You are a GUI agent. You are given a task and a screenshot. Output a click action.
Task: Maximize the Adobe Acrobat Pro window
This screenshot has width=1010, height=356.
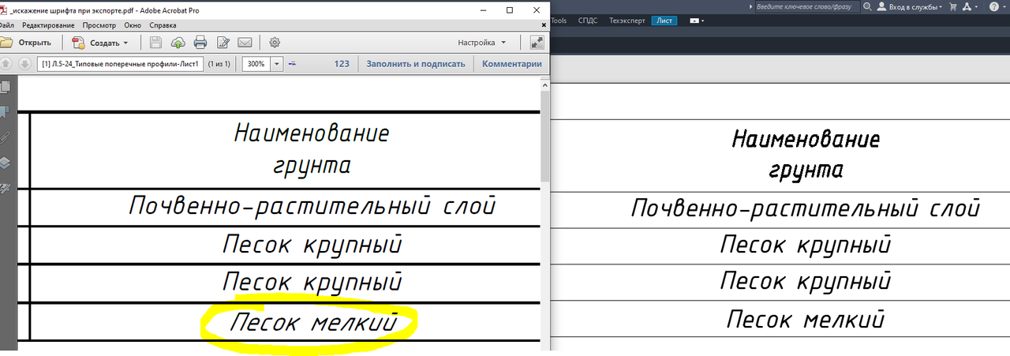tap(510, 9)
